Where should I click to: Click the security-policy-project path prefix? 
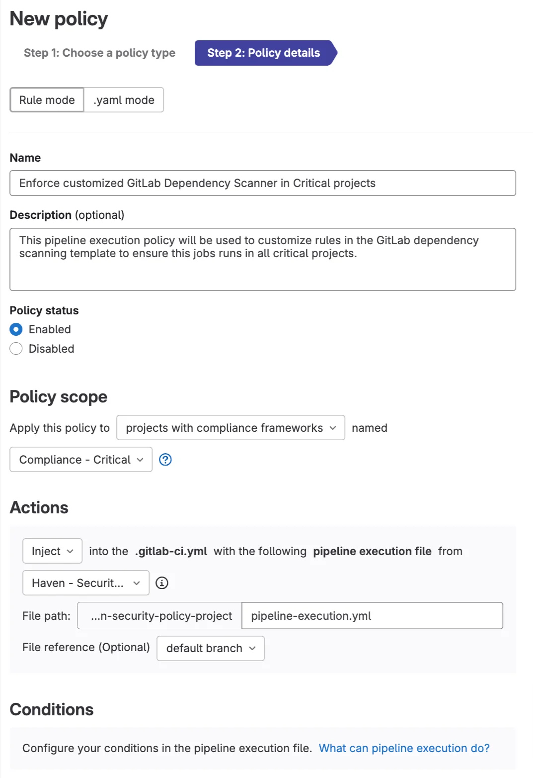[160, 616]
